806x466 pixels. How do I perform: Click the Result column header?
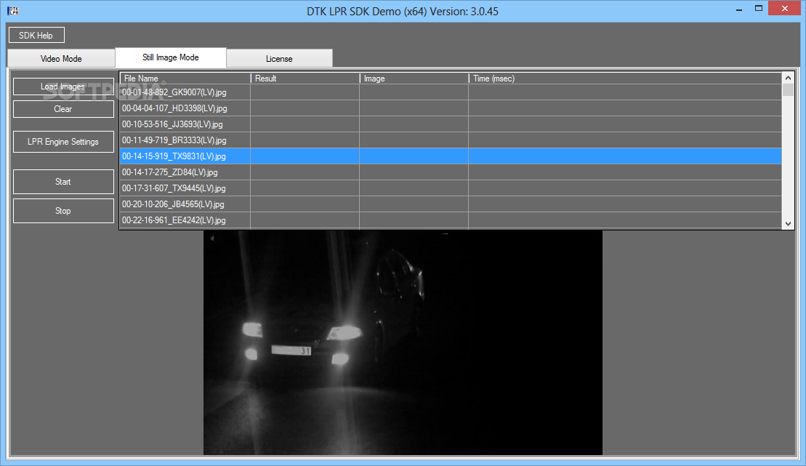305,79
